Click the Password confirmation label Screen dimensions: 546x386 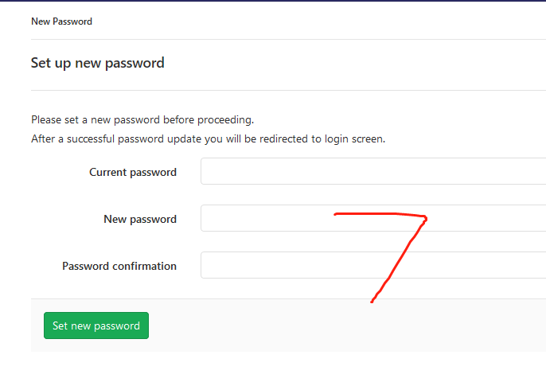(x=119, y=267)
